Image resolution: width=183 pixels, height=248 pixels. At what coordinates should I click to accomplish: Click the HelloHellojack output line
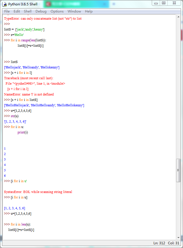(x=44, y=105)
